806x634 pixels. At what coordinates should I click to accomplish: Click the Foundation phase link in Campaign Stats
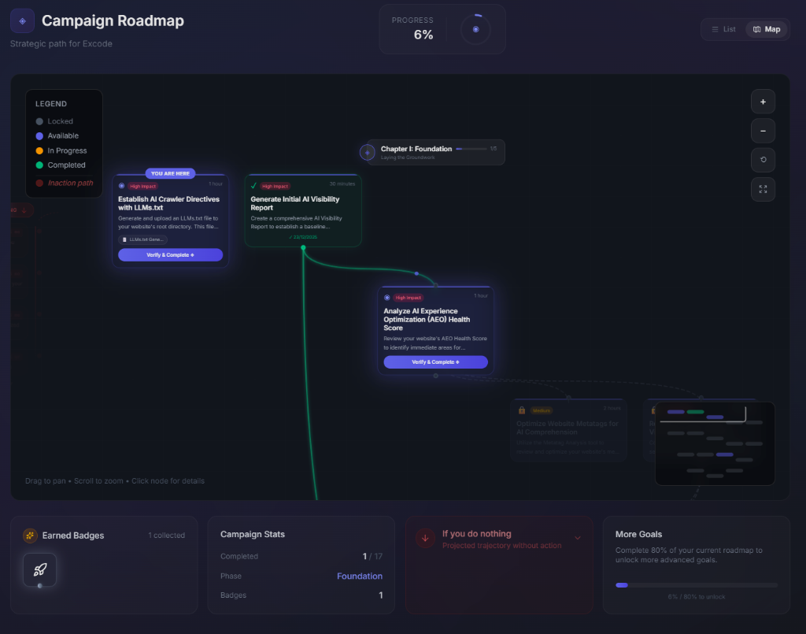pyautogui.click(x=360, y=576)
